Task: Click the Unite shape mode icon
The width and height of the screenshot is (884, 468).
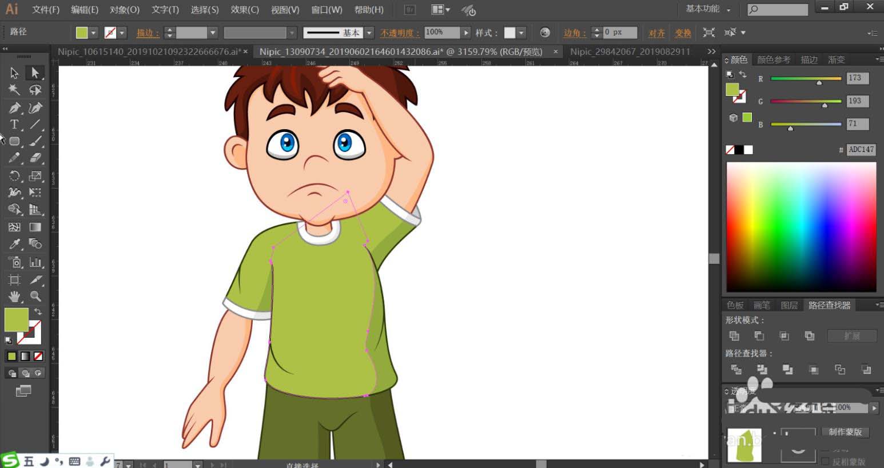Action: [x=735, y=336]
